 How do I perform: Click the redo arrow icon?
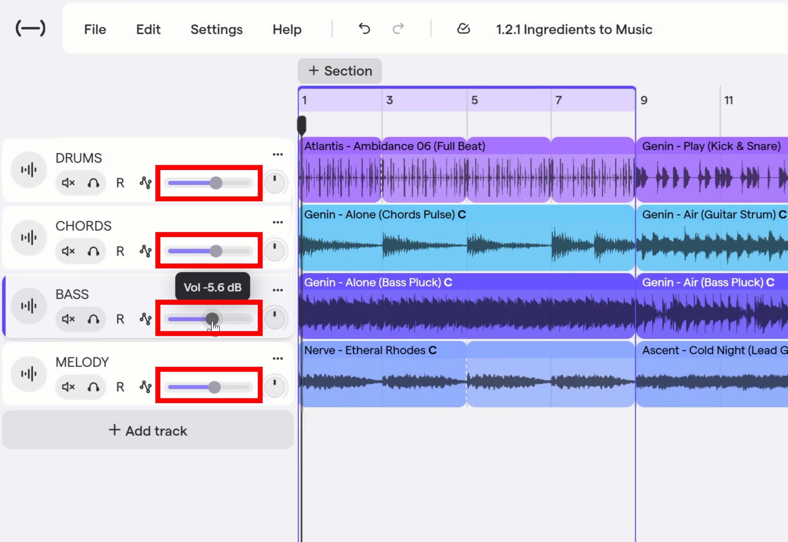[398, 29]
